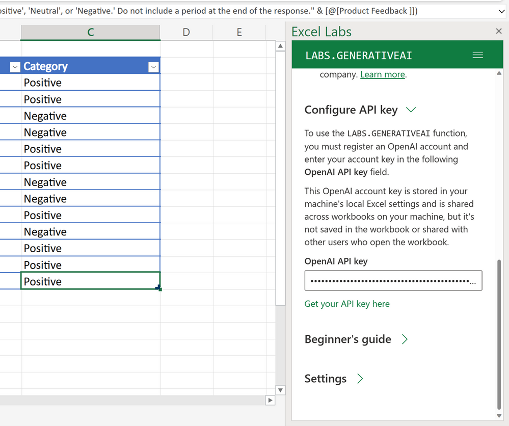Select the column D header
The width and height of the screenshot is (509, 426).
pos(186,32)
